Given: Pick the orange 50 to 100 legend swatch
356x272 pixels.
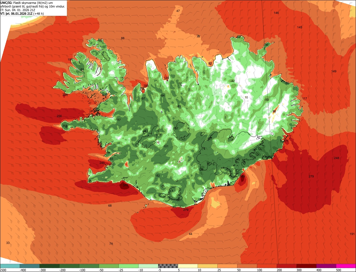Looking at the screenshot, I should click(x=247, y=266).
